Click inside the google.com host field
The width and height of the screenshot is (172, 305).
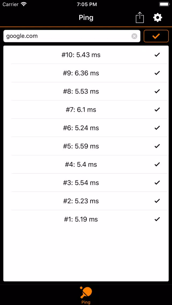[x=72, y=36]
